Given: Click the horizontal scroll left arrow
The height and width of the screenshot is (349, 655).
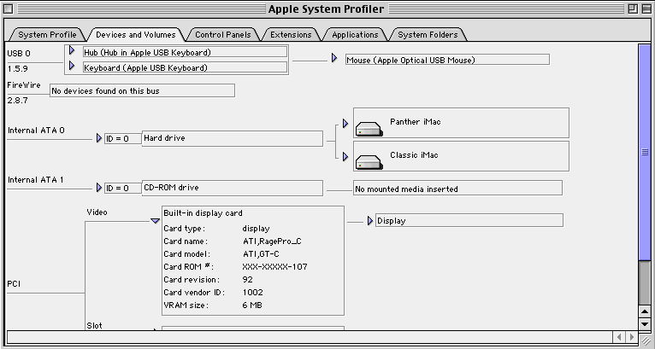Looking at the screenshot, I should coord(618,337).
